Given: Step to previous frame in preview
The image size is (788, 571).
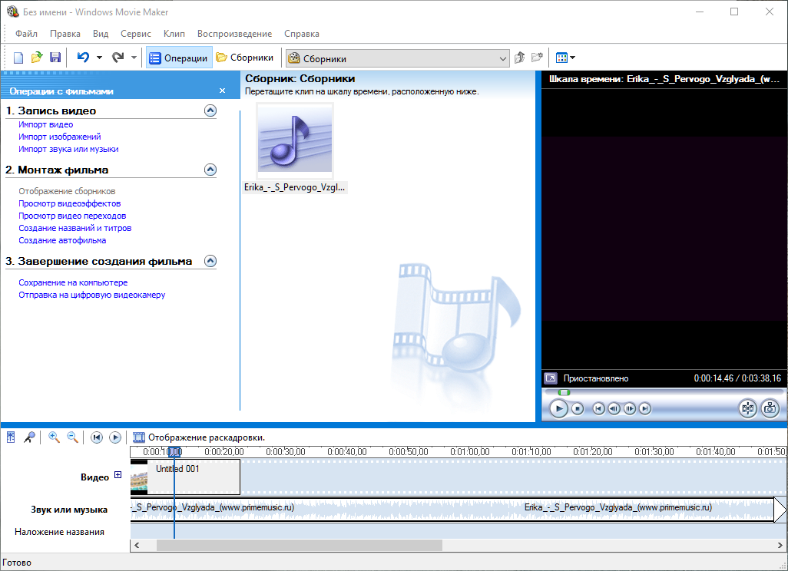Looking at the screenshot, I should (614, 409).
